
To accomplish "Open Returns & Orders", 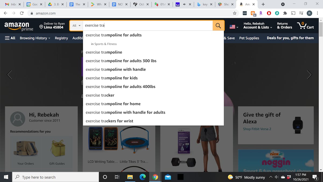I will (285, 26).
